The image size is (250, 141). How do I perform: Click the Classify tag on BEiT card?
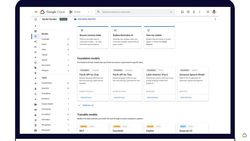(83, 126)
